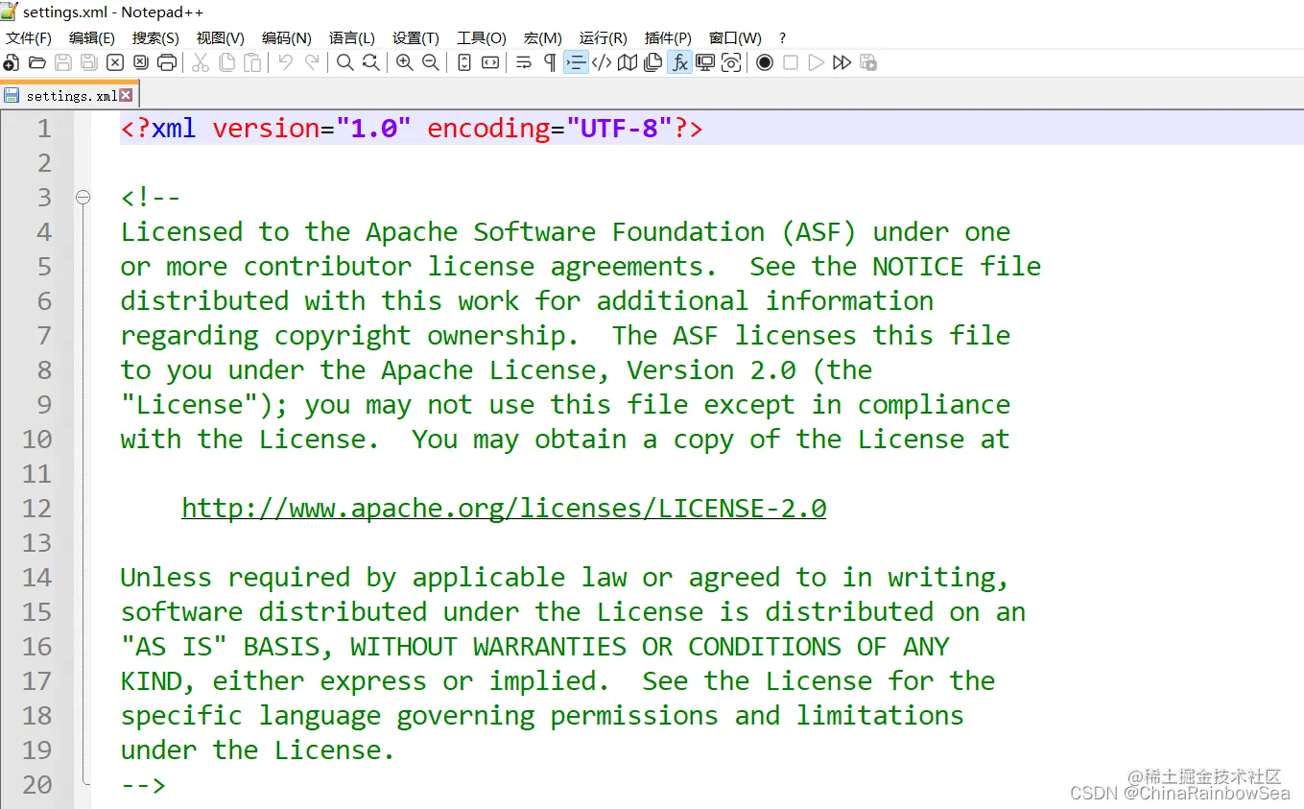Open the 宏(M) menu
Image resolution: width=1304 pixels, height=809 pixels.
pos(543,37)
